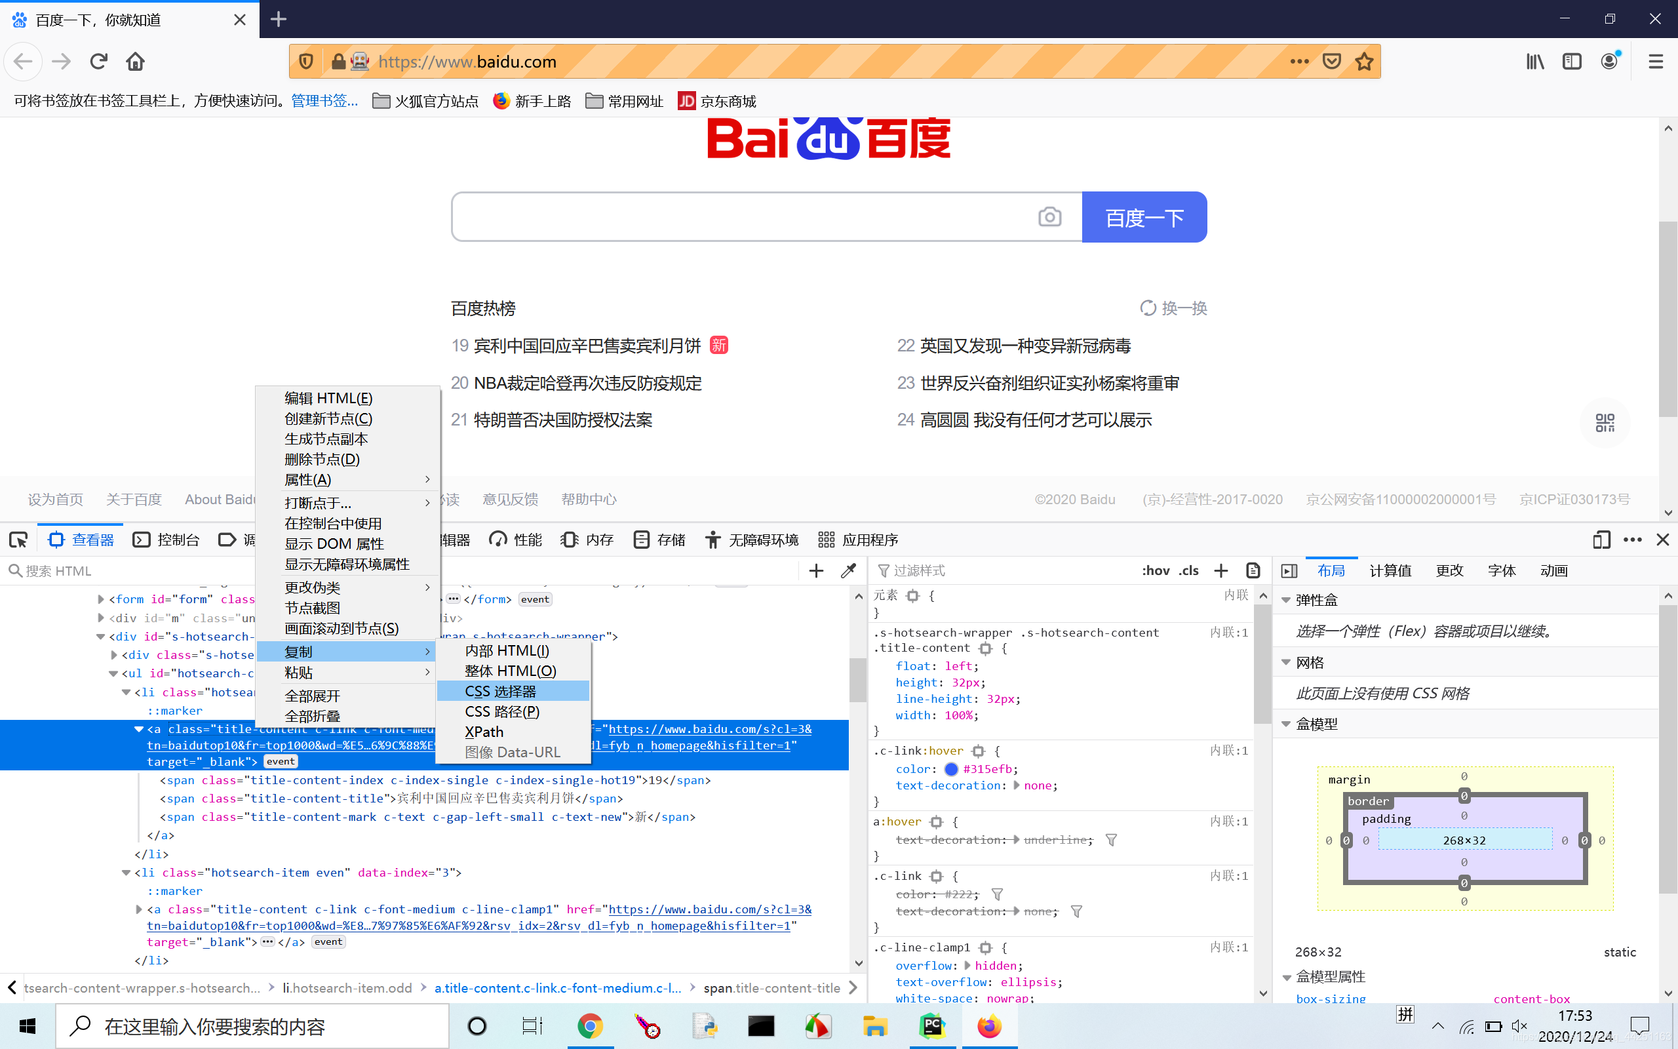Open a new browser tab

click(x=279, y=20)
